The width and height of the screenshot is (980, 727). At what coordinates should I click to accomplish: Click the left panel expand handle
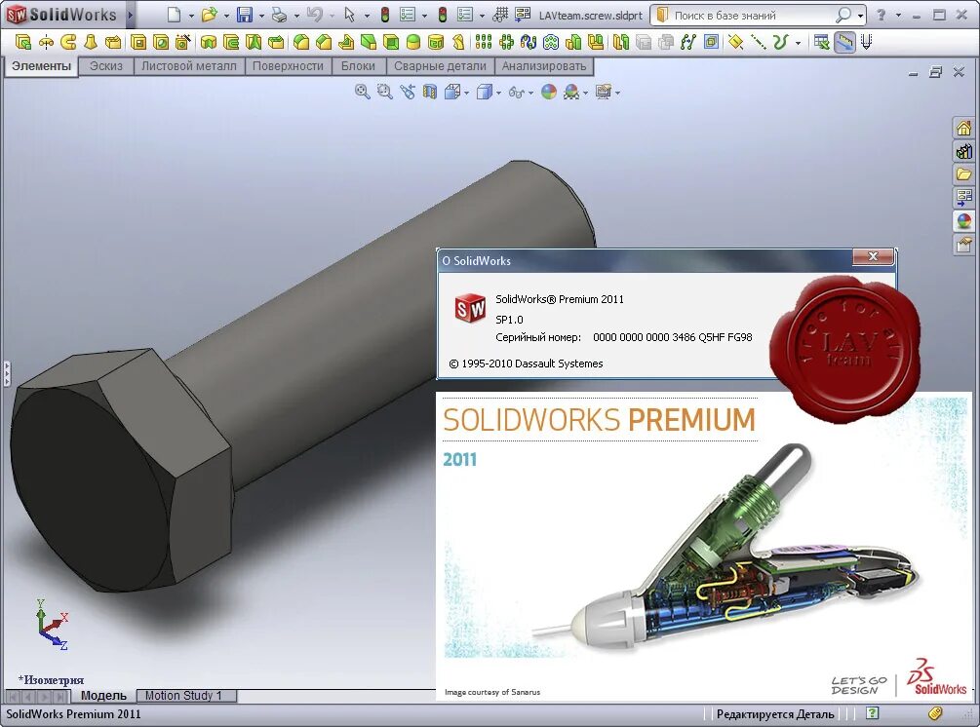tap(6, 373)
